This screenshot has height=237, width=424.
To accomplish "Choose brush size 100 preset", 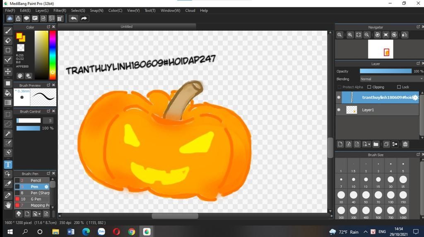I will (x=391, y=197).
